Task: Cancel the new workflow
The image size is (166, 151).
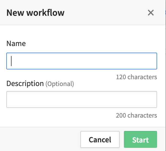Action: [x=100, y=139]
